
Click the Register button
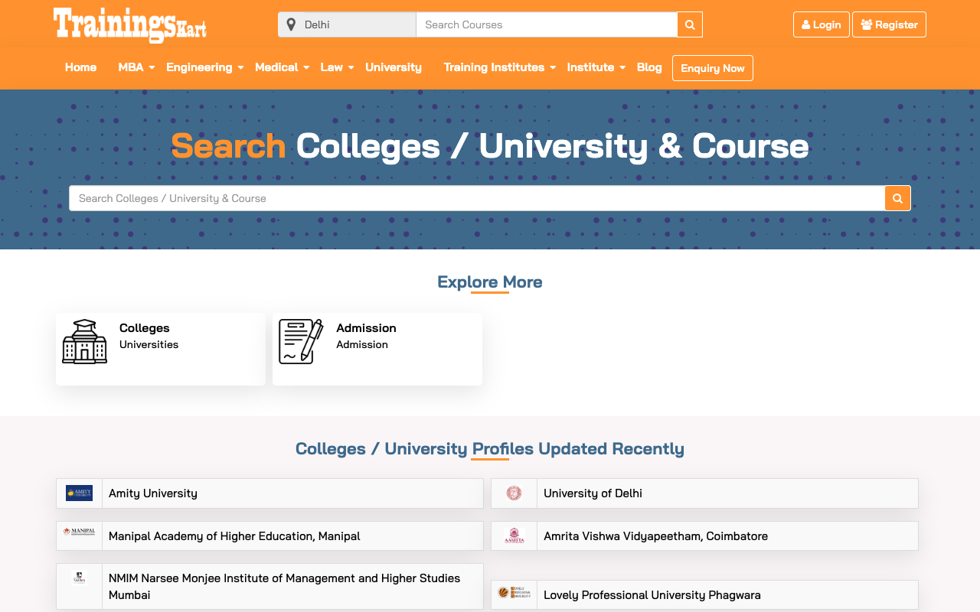pyautogui.click(x=889, y=24)
